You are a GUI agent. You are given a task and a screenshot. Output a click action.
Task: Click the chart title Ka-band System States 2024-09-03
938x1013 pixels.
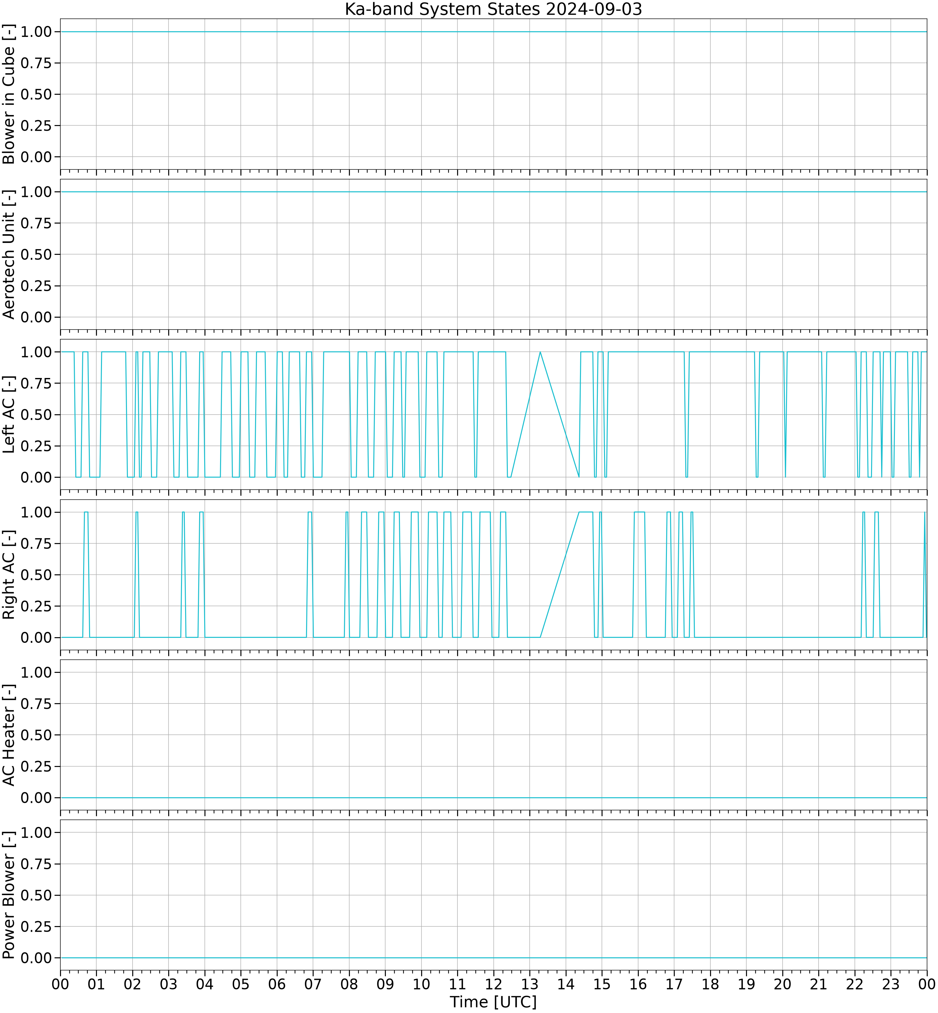point(493,9)
